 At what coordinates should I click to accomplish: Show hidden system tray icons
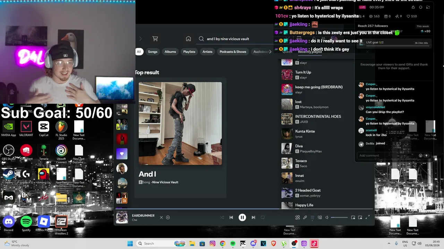(389, 243)
